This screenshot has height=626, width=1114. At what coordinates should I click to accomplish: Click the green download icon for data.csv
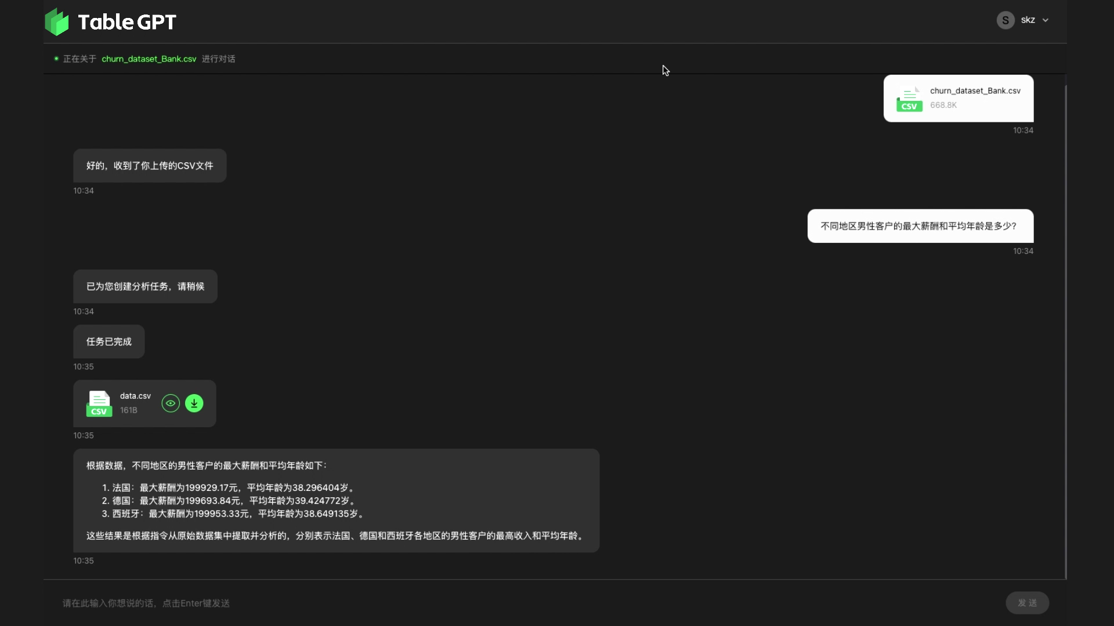194,403
